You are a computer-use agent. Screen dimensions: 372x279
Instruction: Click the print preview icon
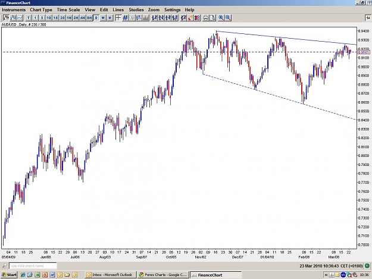pyautogui.click(x=212, y=18)
